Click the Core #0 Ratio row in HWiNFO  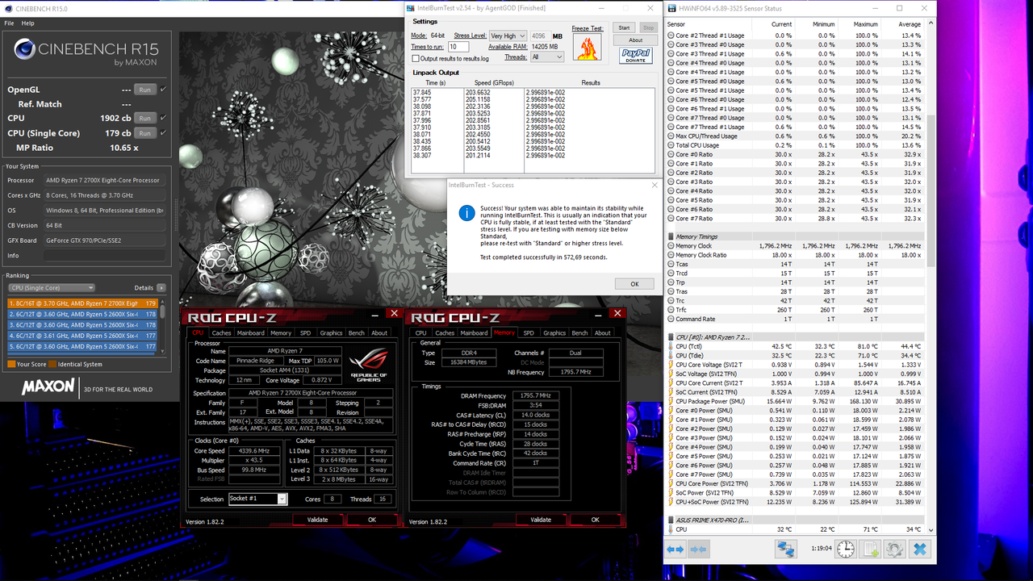pyautogui.click(x=797, y=154)
